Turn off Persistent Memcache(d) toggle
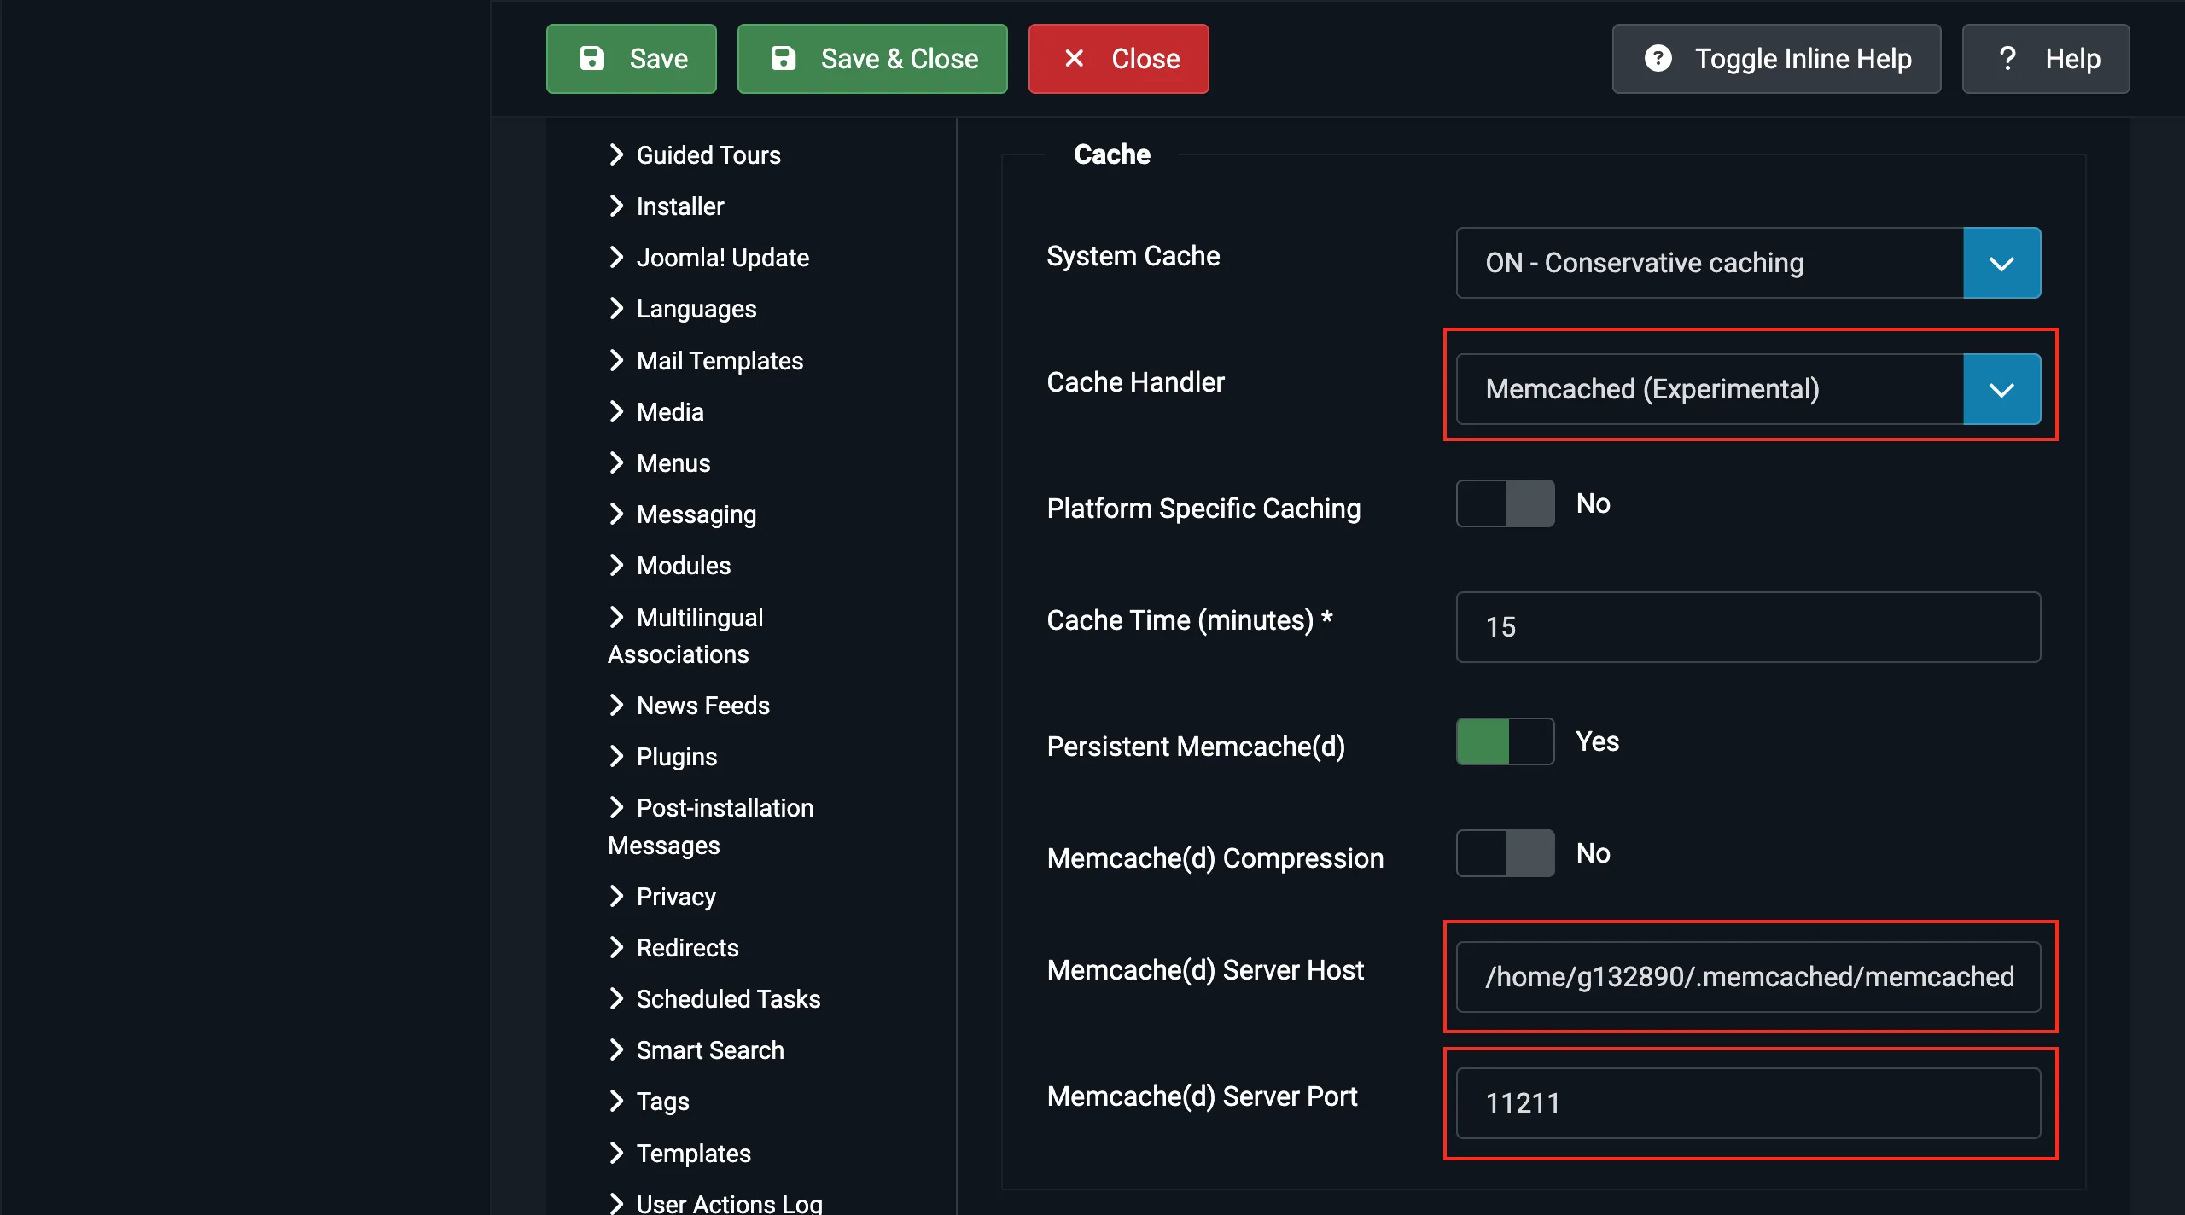 pyautogui.click(x=1505, y=741)
